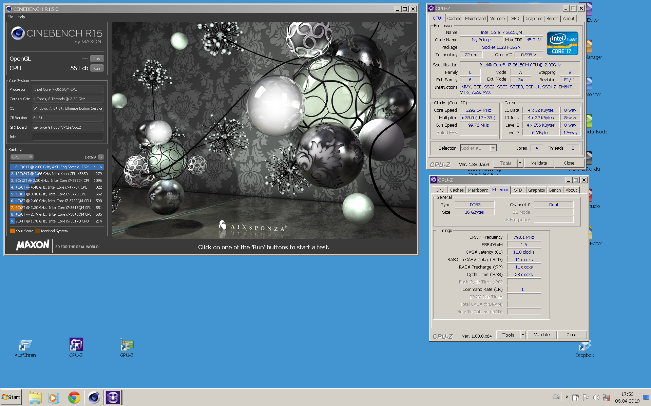The image size is (651, 406).
Task: Switch to CPU tab in lower CPU-Z
Action: click(440, 190)
